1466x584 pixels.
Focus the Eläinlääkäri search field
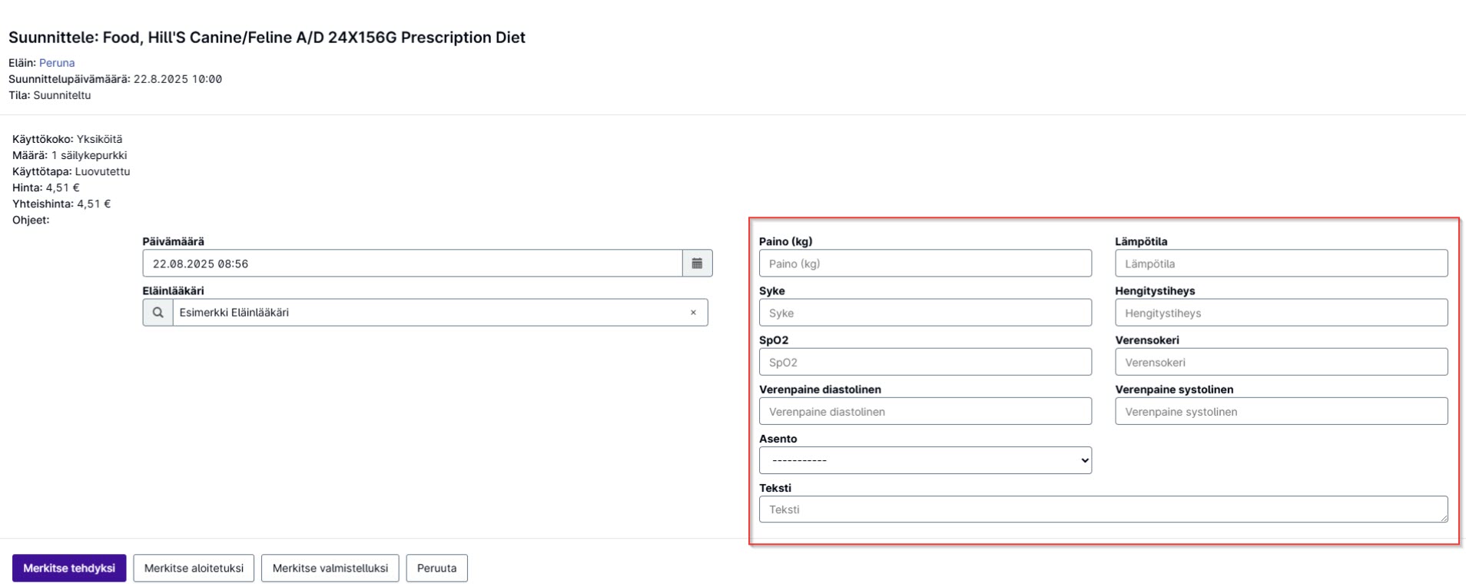coord(440,313)
